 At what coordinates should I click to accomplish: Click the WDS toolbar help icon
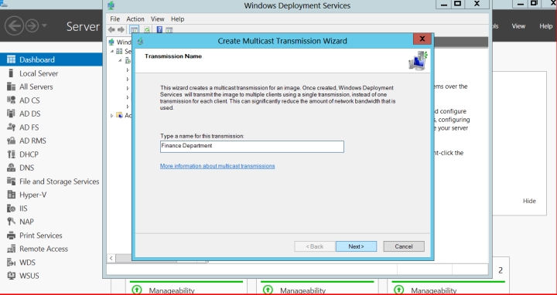point(159,30)
